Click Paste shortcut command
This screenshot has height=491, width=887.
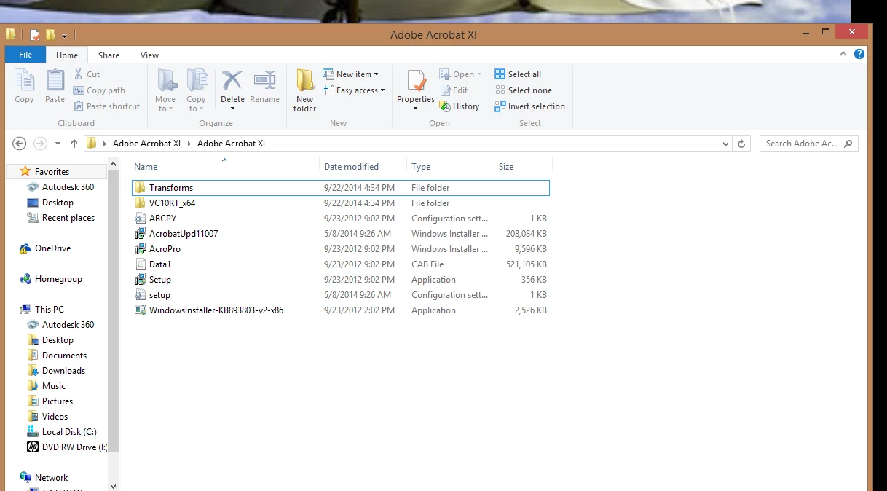[x=106, y=106]
